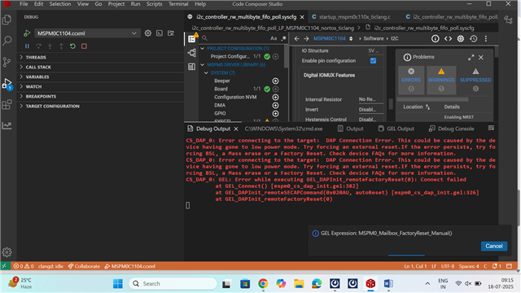The image size is (521, 293).
Task: Expand the Target Configuration section
Action: (x=100, y=107)
